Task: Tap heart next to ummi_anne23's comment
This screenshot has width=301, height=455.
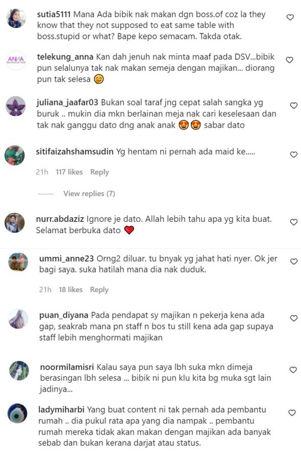Action: click(294, 262)
